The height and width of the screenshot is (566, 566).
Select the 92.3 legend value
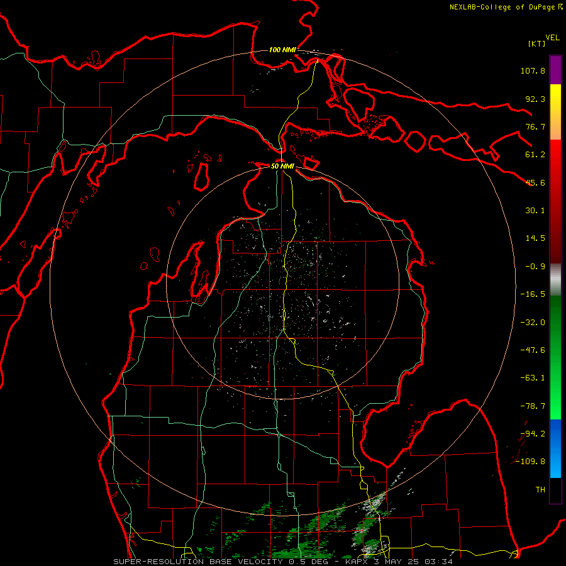[535, 99]
